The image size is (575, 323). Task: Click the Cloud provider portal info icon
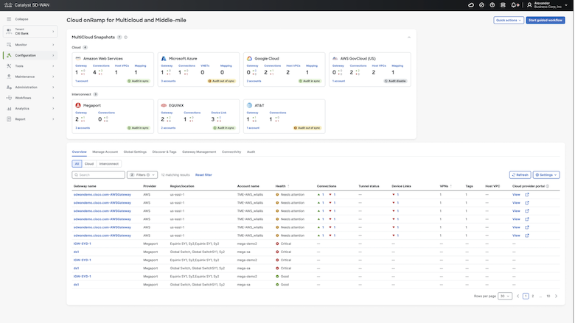pos(548,186)
